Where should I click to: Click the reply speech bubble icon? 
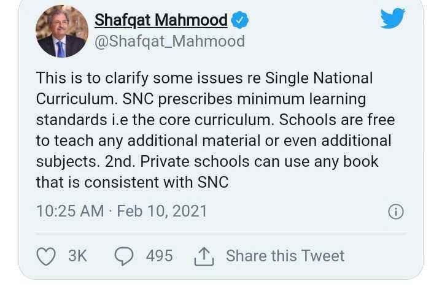[x=125, y=256]
